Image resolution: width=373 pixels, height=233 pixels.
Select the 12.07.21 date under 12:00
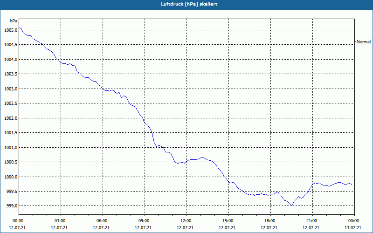click(x=185, y=228)
